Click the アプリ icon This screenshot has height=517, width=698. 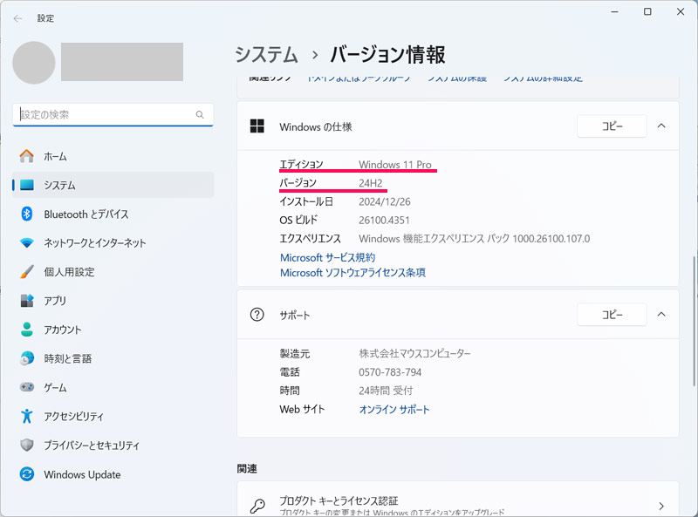click(x=27, y=301)
